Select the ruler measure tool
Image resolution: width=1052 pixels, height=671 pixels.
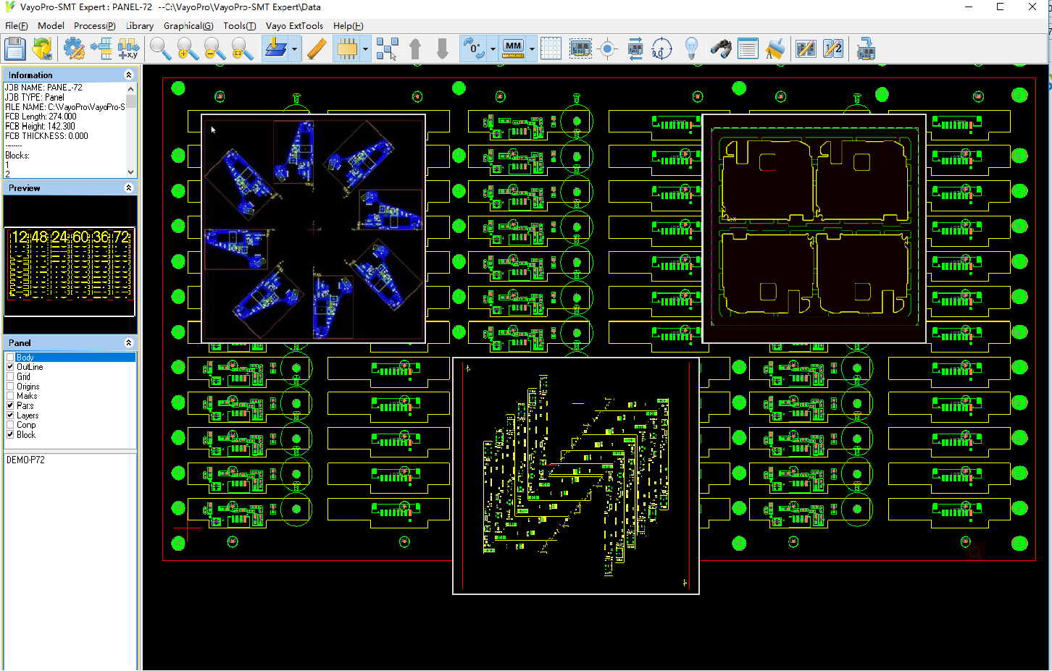pos(317,49)
